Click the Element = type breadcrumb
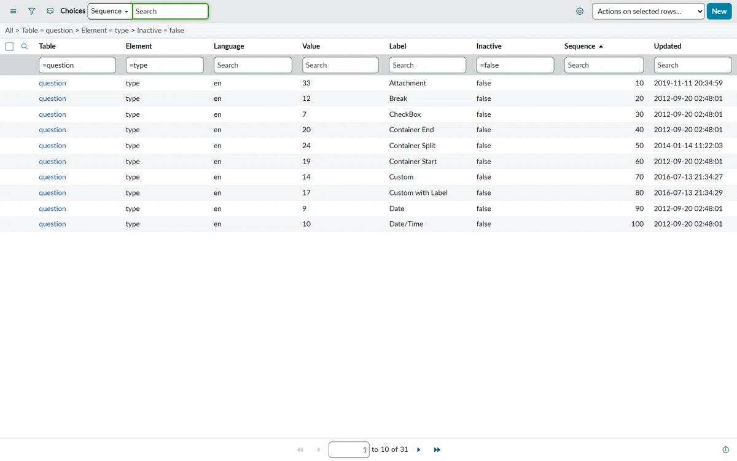Screen dimensions: 737x461 105,30
